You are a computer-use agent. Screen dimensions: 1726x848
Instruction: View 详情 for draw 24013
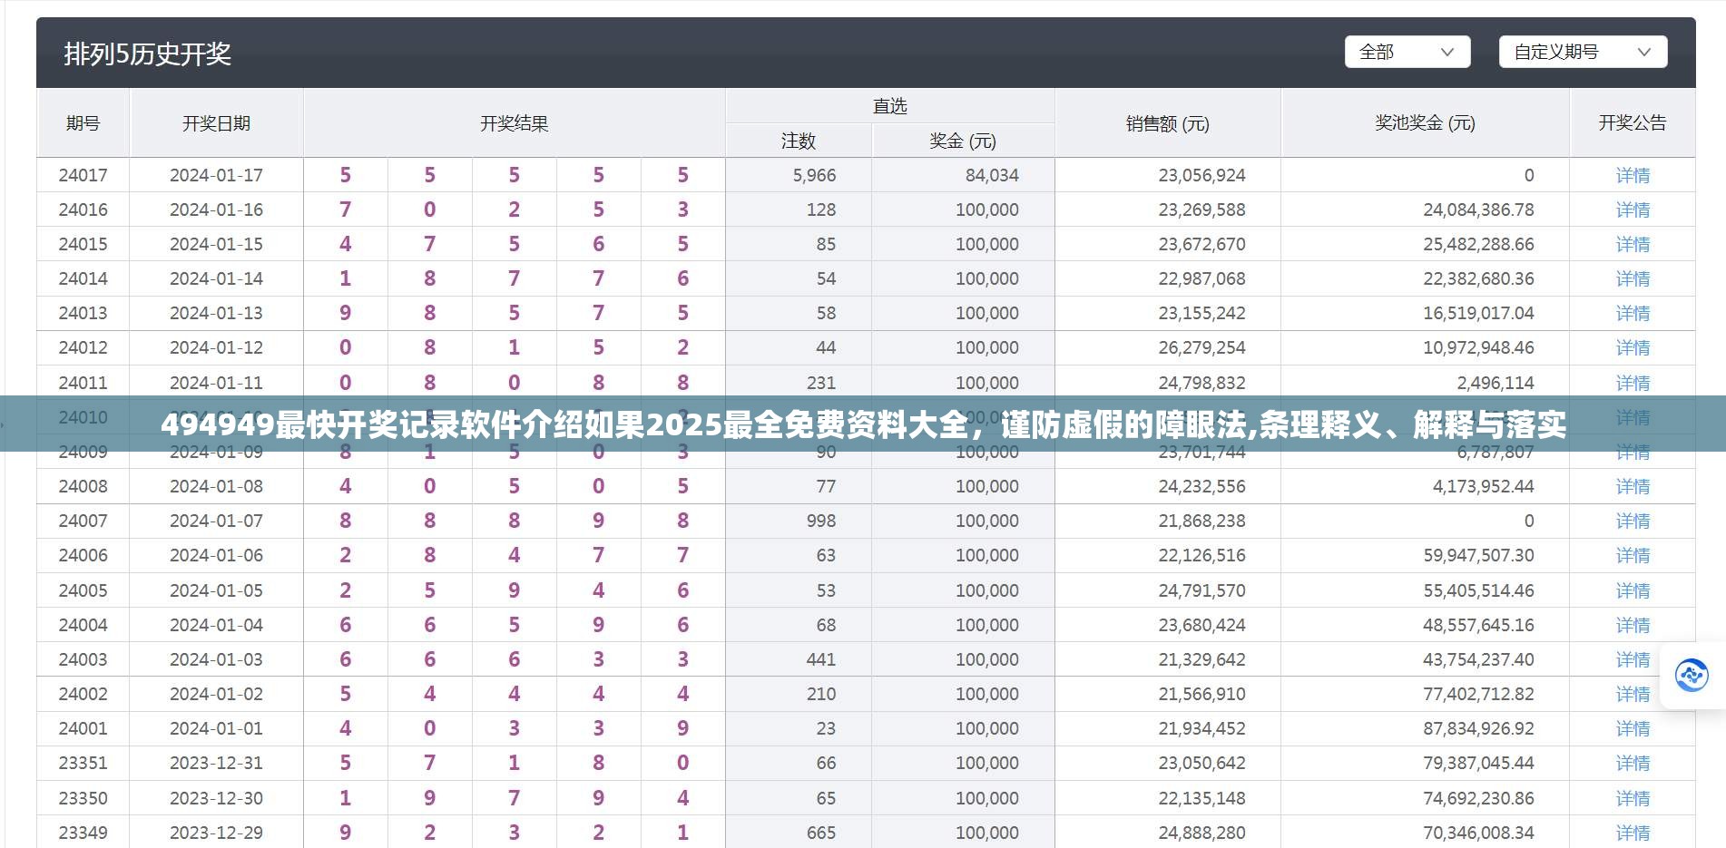(x=1633, y=313)
